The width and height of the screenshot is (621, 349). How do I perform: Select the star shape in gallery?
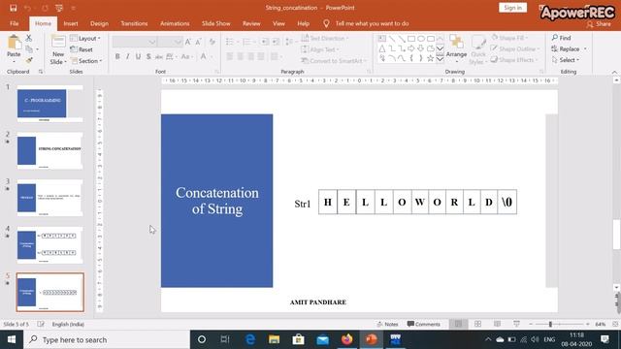430,58
